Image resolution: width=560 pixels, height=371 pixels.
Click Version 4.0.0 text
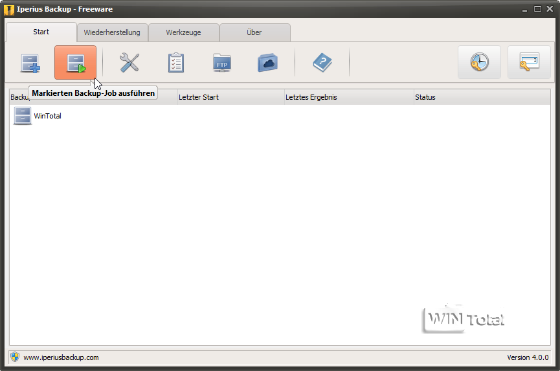528,357
